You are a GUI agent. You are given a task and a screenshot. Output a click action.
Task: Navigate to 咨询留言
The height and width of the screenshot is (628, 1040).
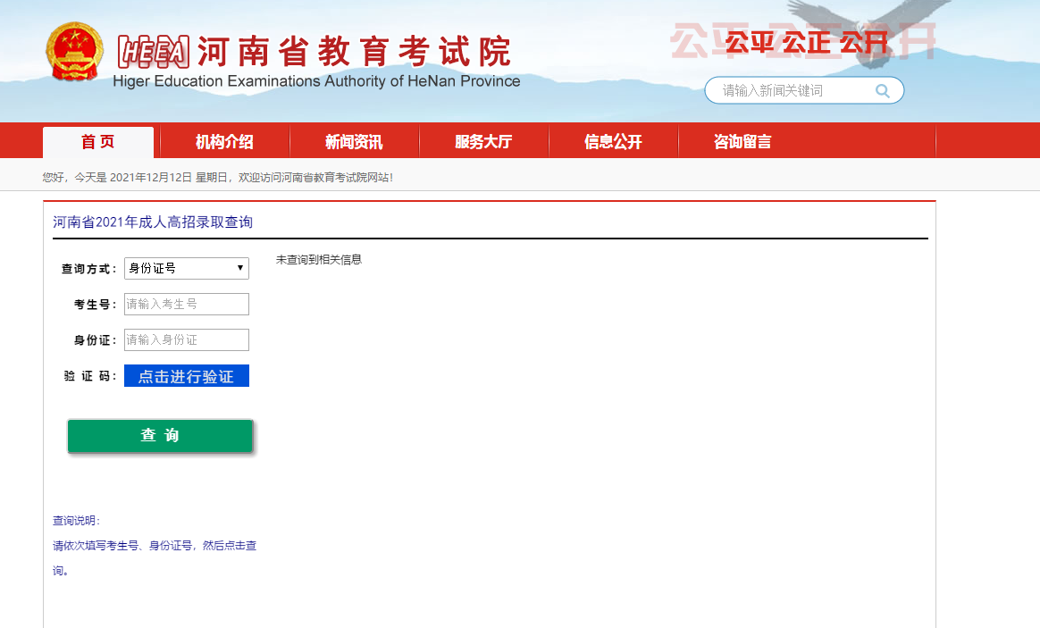742,142
